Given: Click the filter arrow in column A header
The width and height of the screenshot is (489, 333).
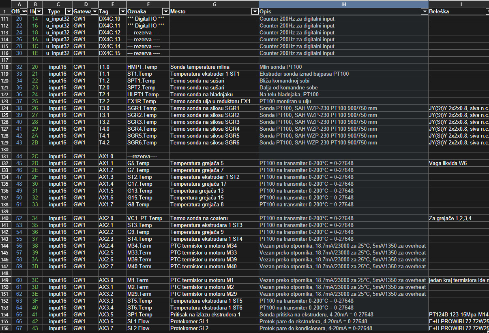Looking at the screenshot, I should 24,11.
